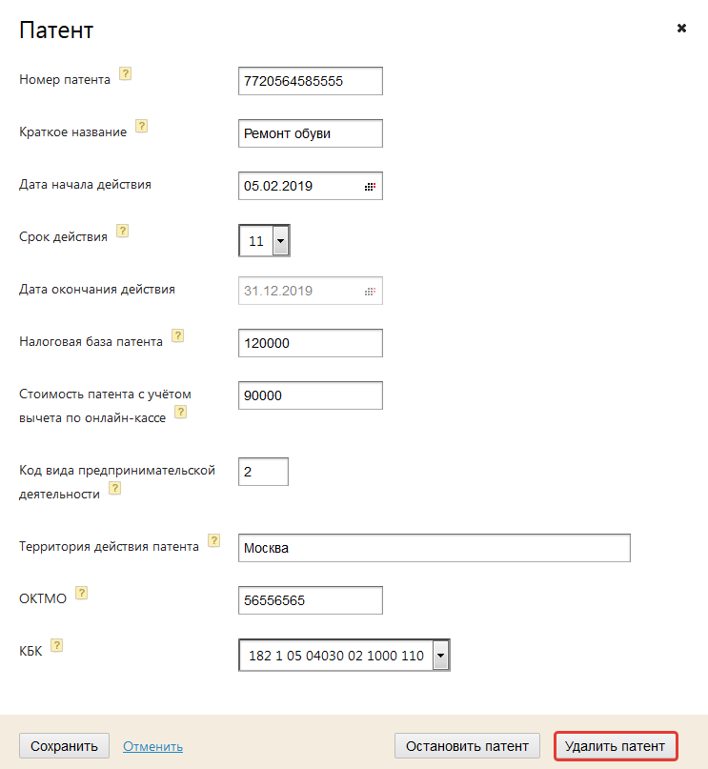Click help icon beside Срок действия
Screen dimensions: 708x769
pyautogui.click(x=122, y=231)
